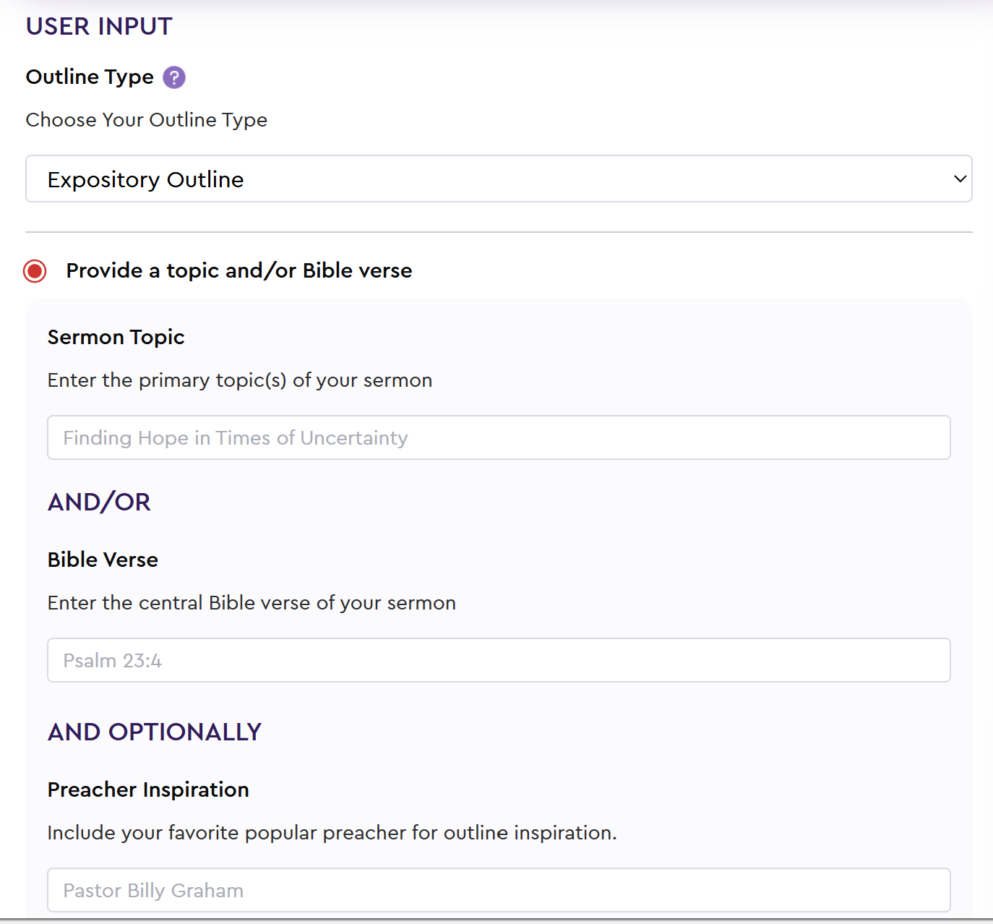Viewport: 993px width, 924px height.
Task: Click the "Choose Your Outline Type" description
Action: click(146, 120)
